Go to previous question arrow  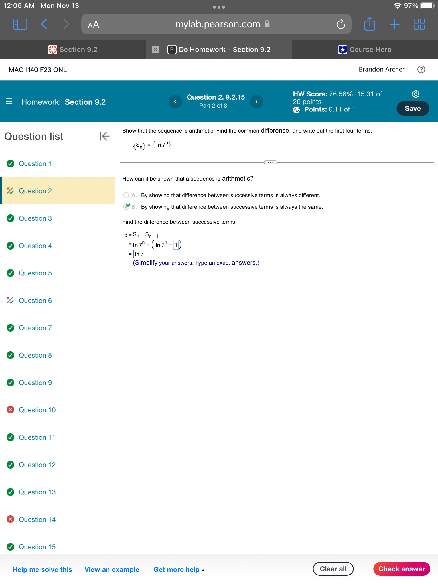[175, 102]
